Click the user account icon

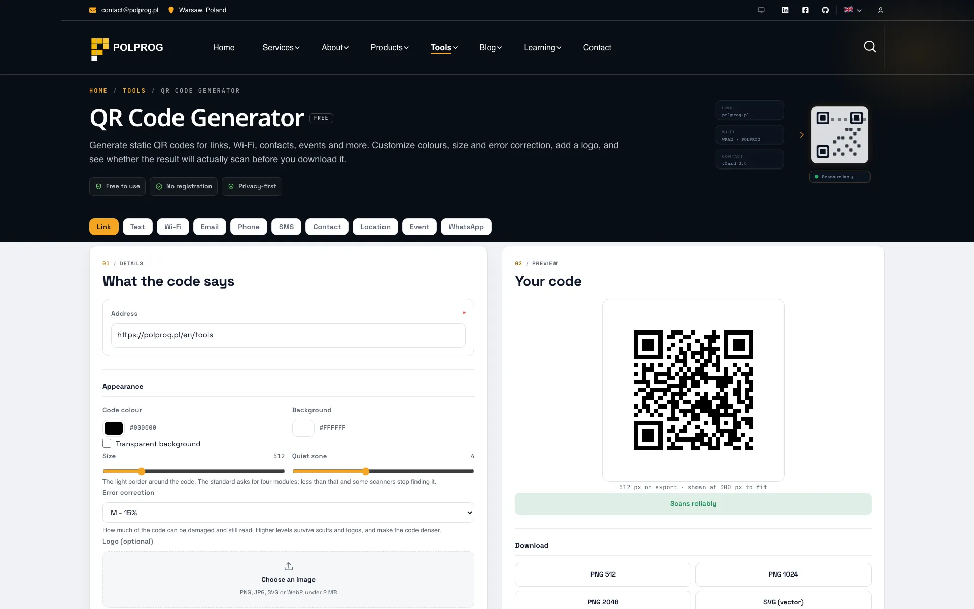[x=881, y=10]
